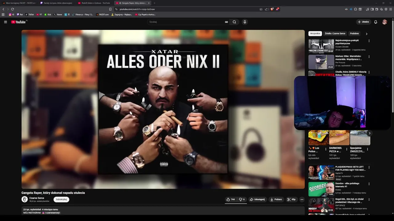This screenshot has width=394, height=221.
Task: Open the share page icon in address bar
Action: pos(266,9)
